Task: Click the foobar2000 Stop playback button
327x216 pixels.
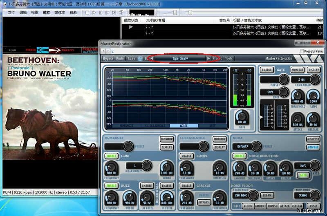Action: (87, 13)
